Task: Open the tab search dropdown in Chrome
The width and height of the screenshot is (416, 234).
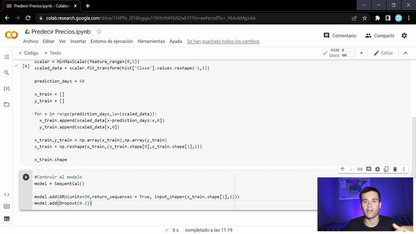Action: [363, 5]
